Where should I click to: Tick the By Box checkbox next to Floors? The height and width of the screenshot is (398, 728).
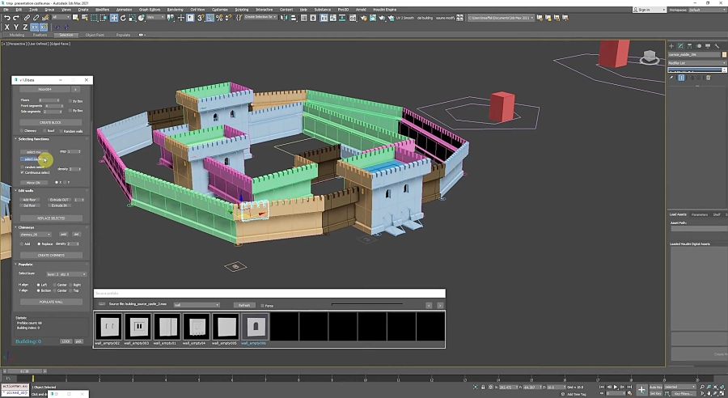click(x=70, y=101)
